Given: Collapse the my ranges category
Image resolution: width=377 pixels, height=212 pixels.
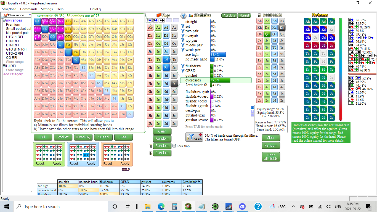Looking at the screenshot, I should [4, 20].
